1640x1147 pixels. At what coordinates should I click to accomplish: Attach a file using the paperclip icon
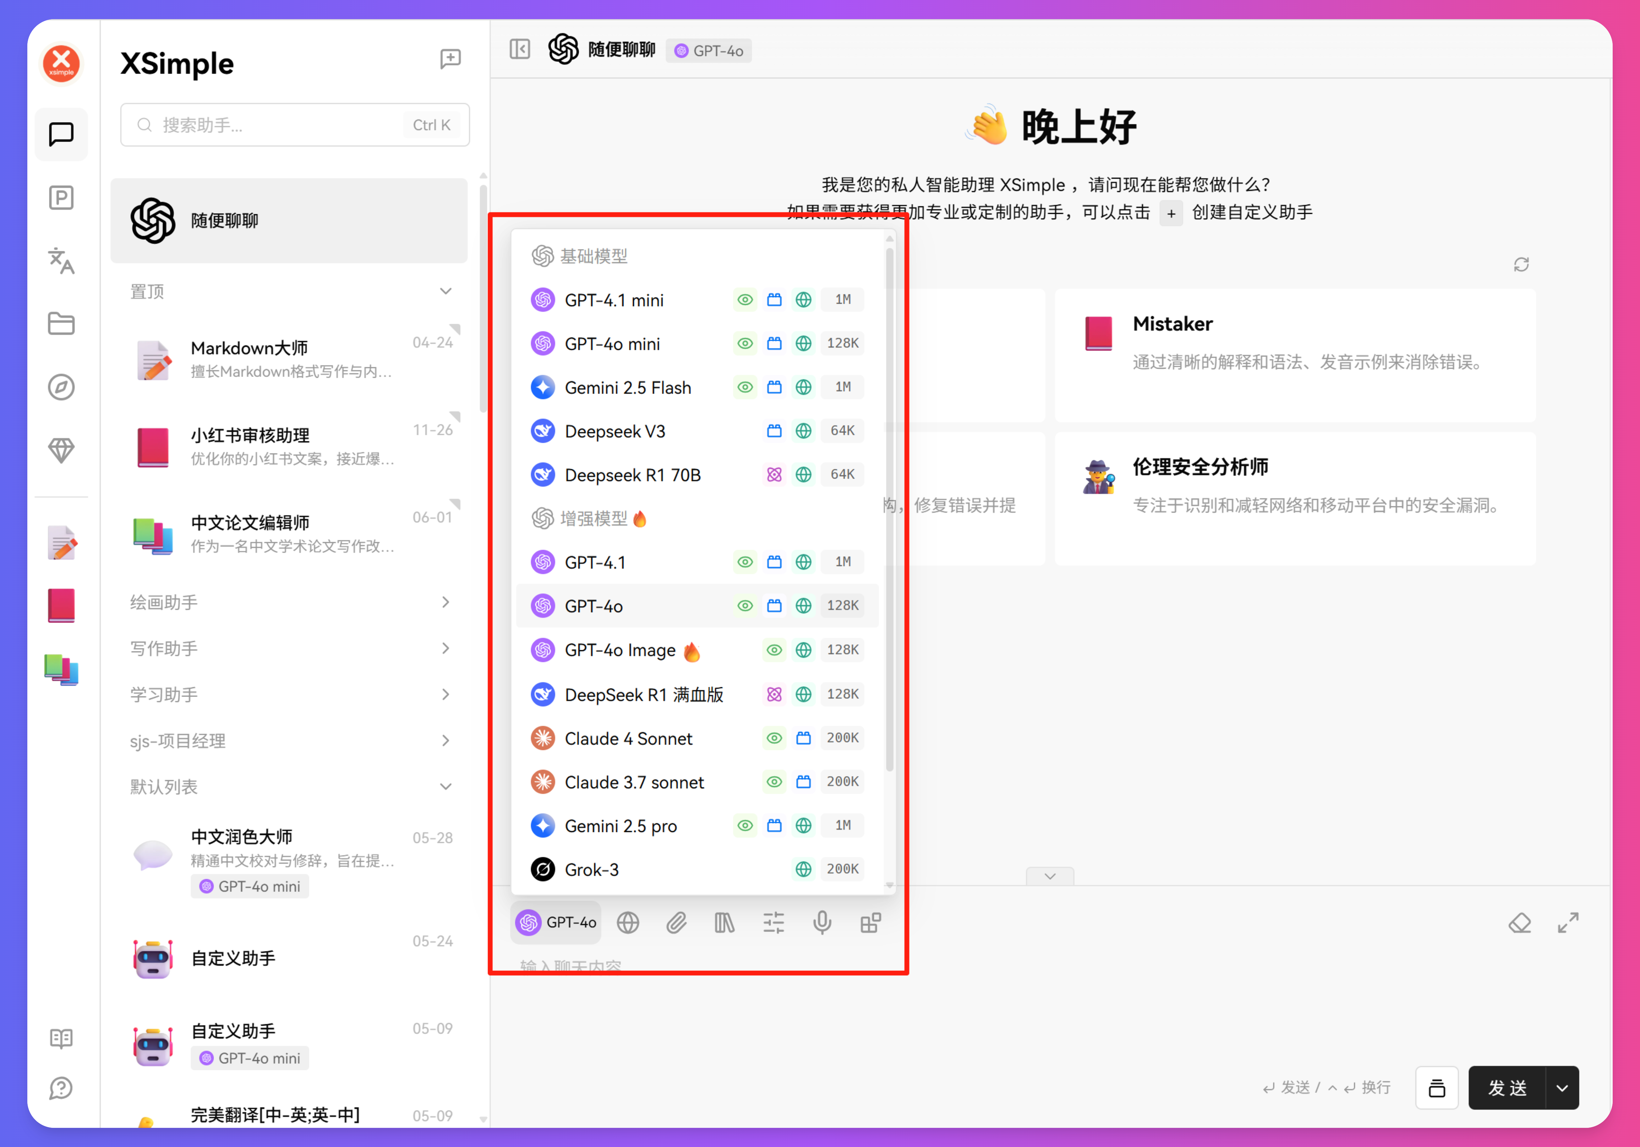[676, 923]
